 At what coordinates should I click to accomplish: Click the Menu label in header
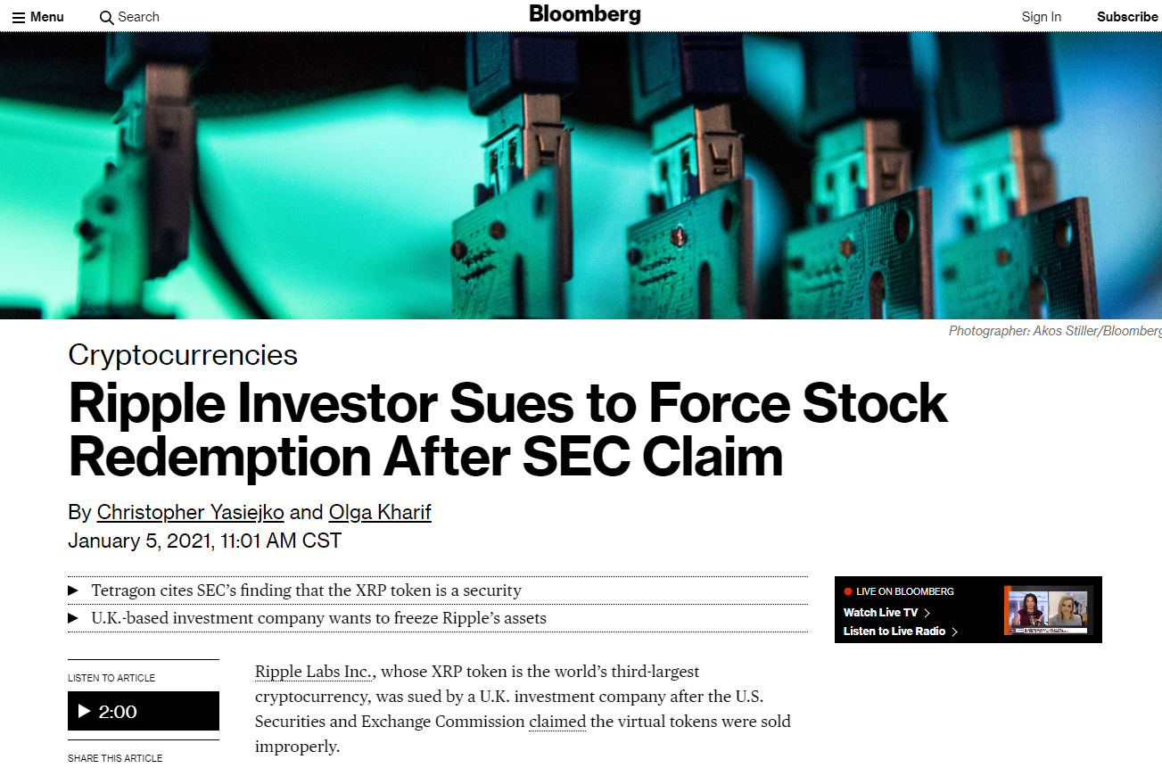pos(47,17)
